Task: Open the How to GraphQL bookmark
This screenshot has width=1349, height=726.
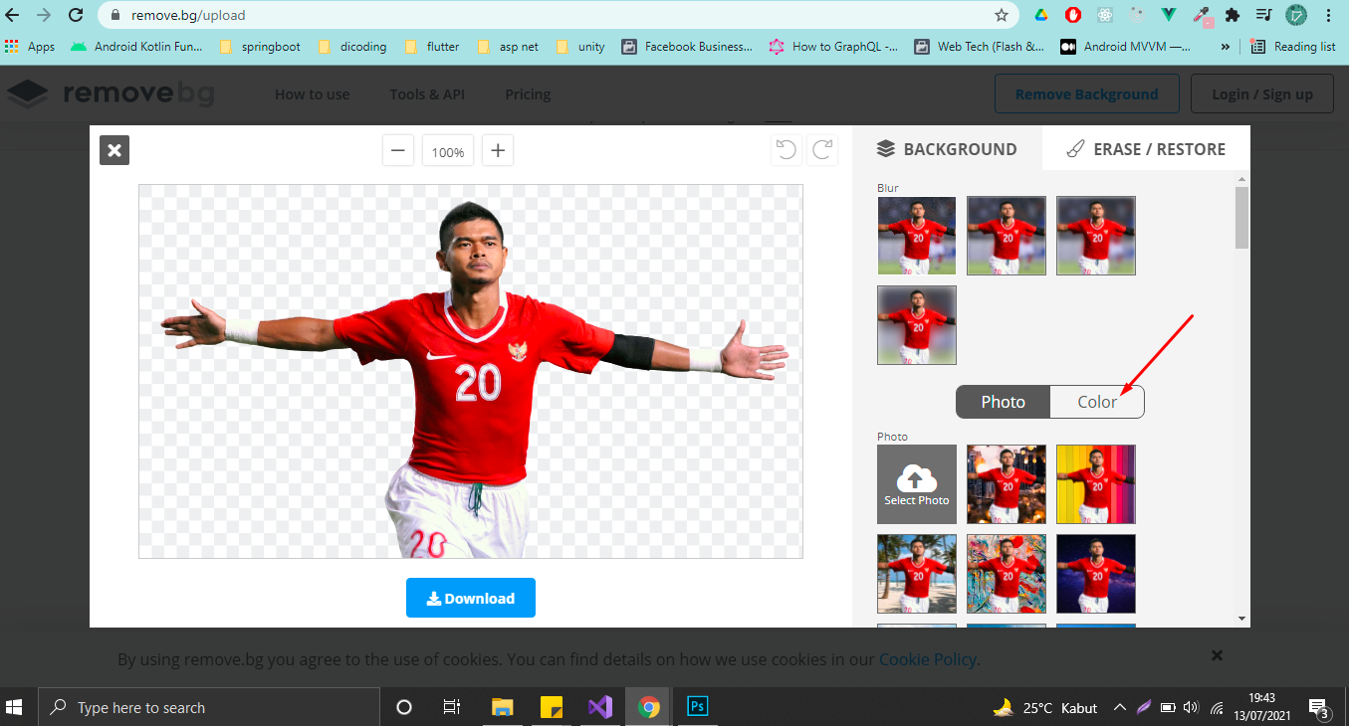Action: (833, 47)
